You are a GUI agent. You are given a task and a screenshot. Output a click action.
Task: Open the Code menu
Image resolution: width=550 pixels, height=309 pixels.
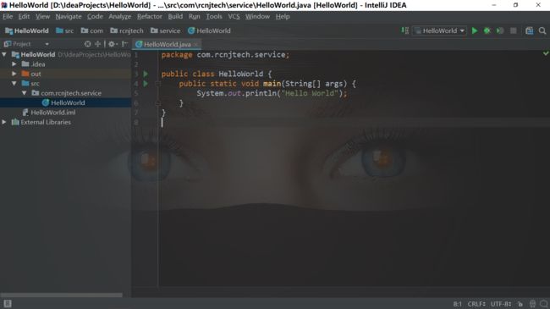pos(95,16)
